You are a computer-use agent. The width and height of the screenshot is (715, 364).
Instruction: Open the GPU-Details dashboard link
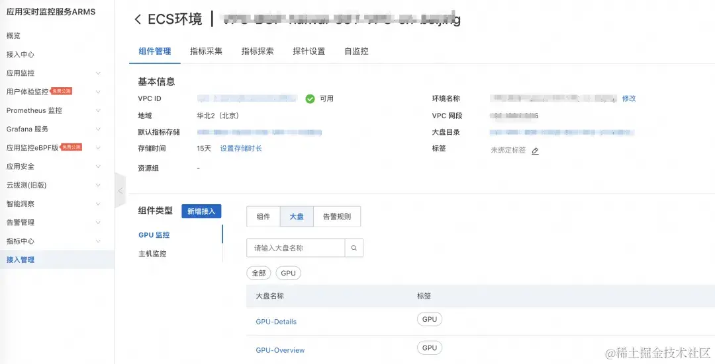(276, 322)
